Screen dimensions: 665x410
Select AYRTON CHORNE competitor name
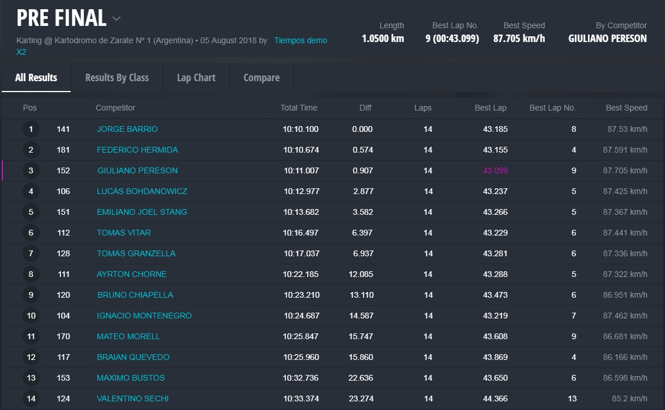click(131, 274)
